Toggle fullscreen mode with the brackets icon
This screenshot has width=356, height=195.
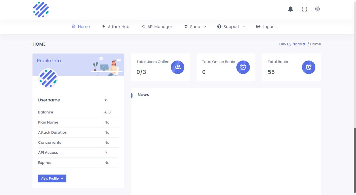coord(304,9)
